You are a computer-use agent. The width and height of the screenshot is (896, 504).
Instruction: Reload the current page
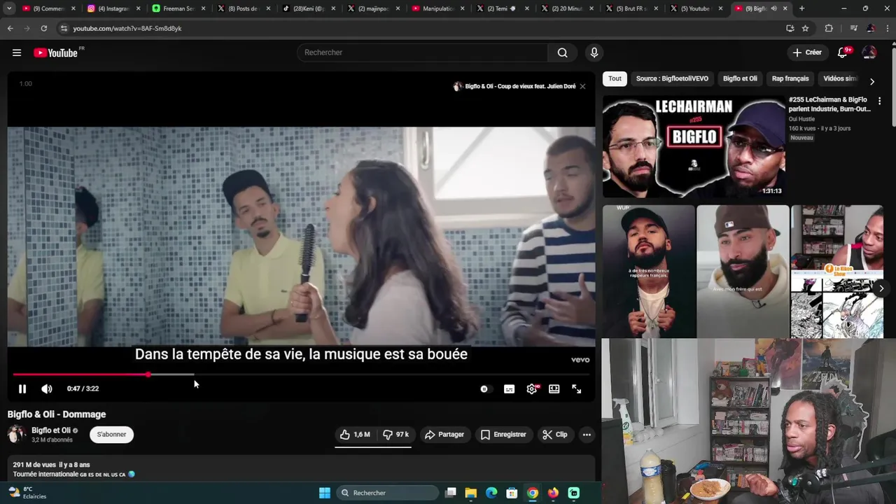tap(43, 28)
